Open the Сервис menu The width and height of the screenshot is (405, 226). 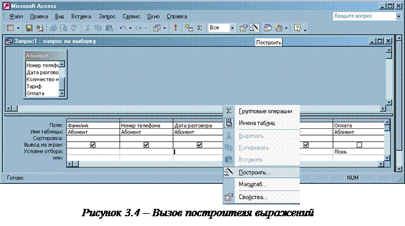[x=131, y=16]
